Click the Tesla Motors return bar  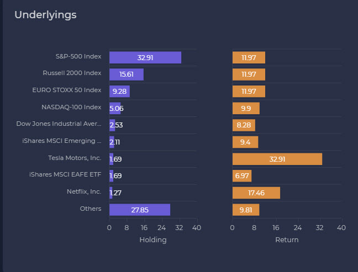pyautogui.click(x=277, y=159)
